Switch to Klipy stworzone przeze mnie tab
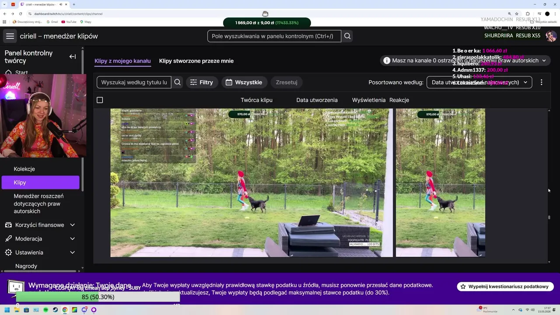Viewport: 560px width, 315px height. click(196, 61)
